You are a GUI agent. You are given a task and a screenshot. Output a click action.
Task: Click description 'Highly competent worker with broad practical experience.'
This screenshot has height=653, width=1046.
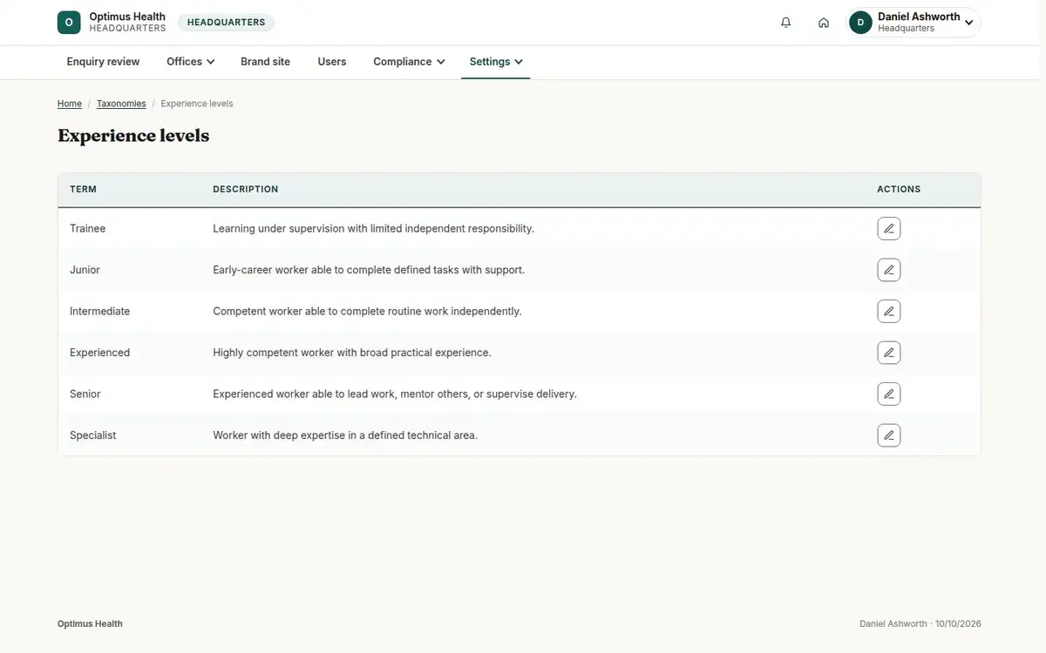coord(352,353)
